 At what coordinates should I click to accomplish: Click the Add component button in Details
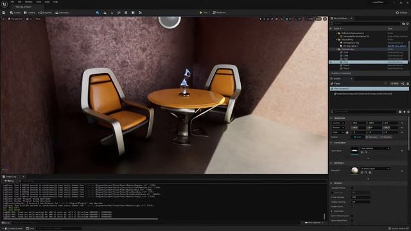point(394,83)
